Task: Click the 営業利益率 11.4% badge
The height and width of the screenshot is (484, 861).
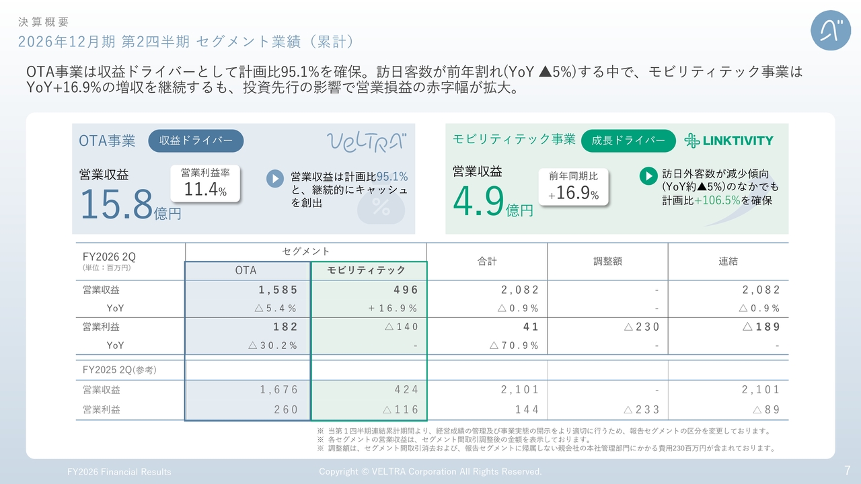Action: click(x=205, y=183)
